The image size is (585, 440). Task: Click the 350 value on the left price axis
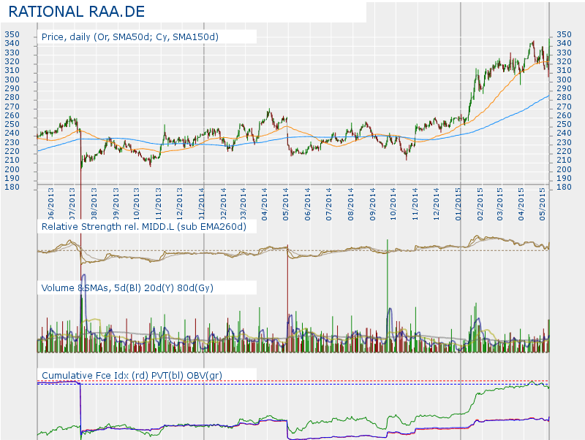(x=12, y=34)
